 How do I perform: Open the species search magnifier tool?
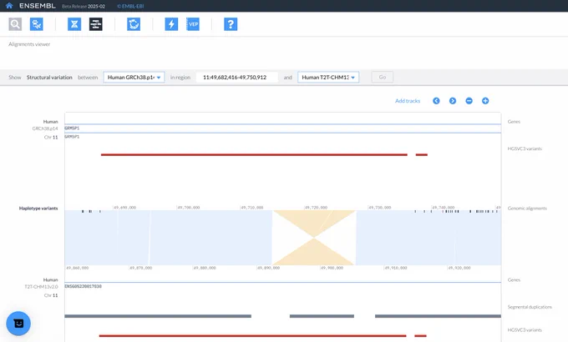[x=15, y=24]
